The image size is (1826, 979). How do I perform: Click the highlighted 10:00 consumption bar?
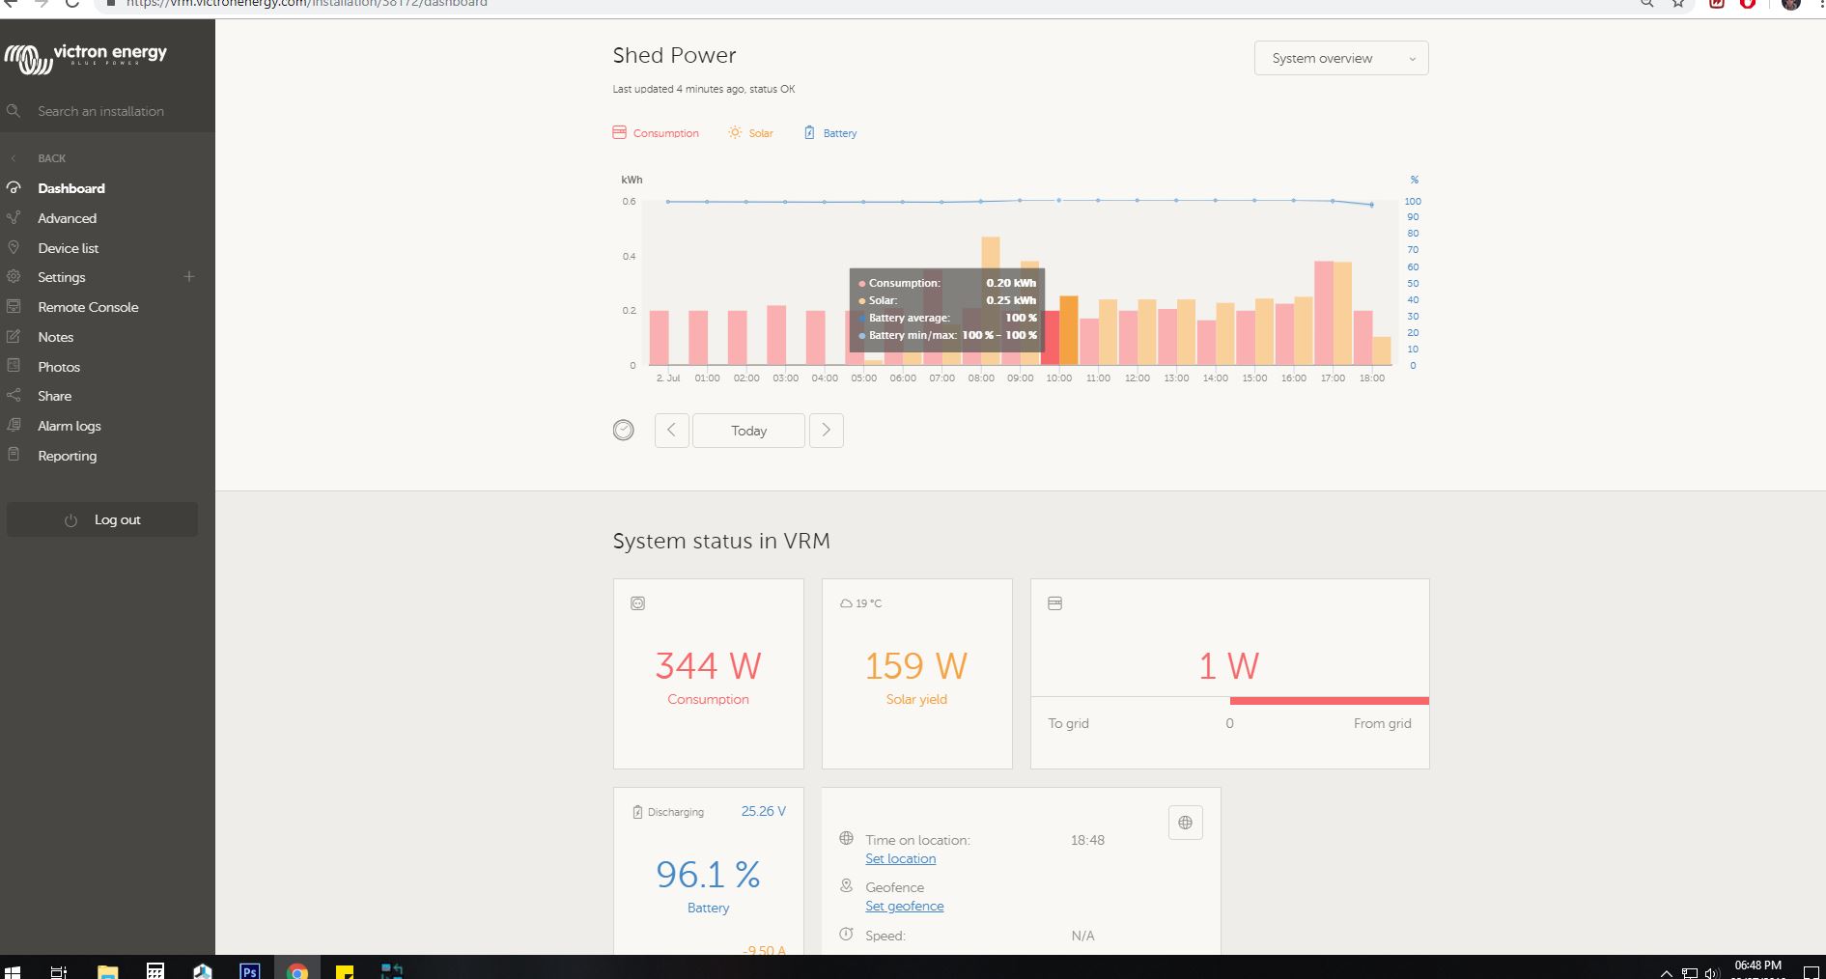coord(1050,337)
